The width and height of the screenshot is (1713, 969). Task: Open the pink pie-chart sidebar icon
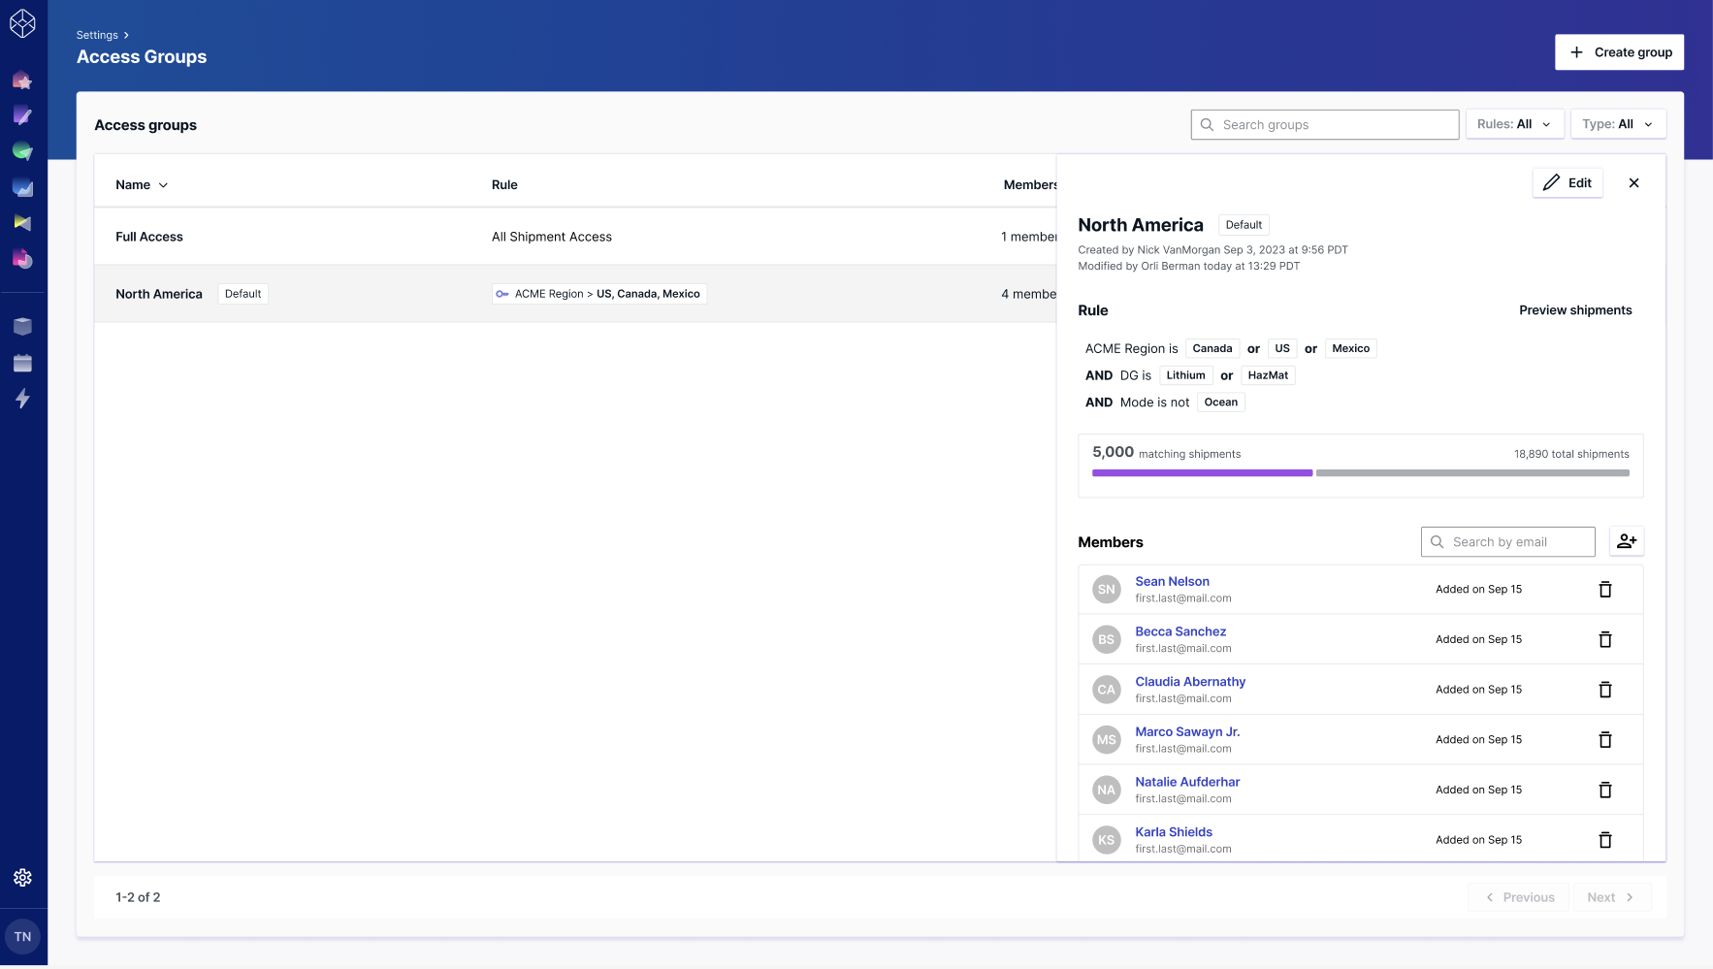[22, 259]
